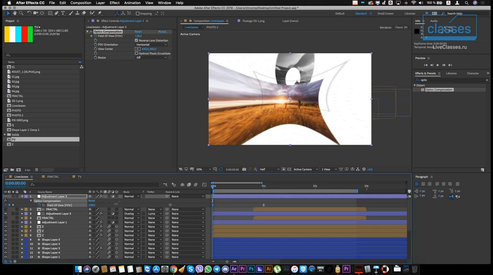Select the Hand tool in the toolbar

[15, 13]
